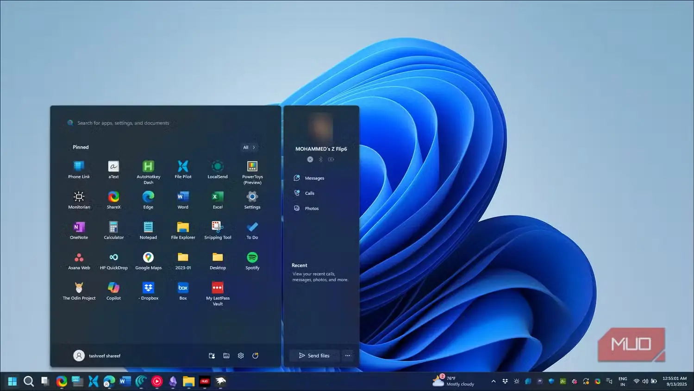This screenshot has width=694, height=391.
Task: Launch Monitorian from the pinned grid
Action: (x=79, y=200)
